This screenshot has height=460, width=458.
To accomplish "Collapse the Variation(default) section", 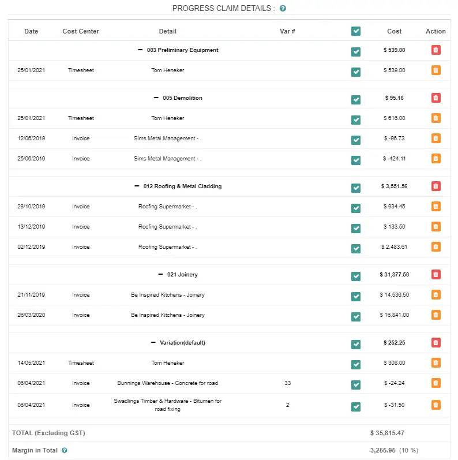I will tap(153, 342).
